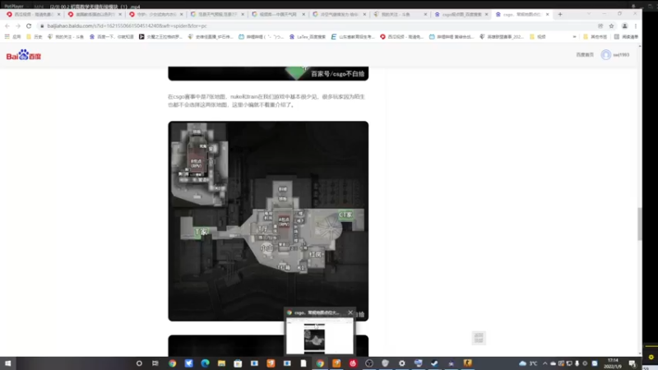Open tab search dropdown in Chrome title bar
The image size is (658, 370).
click(x=589, y=14)
